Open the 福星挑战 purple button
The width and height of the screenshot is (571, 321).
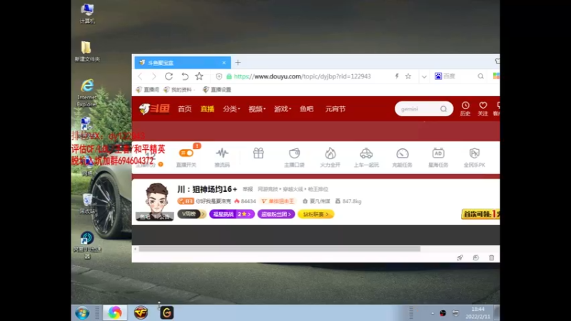(231, 214)
